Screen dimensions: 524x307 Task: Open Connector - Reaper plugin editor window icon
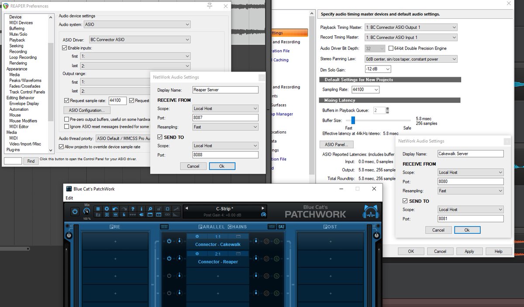tap(238, 253)
